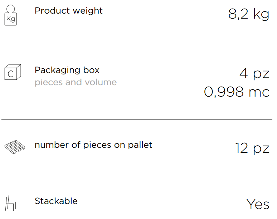Screen dimensions: 277x219
Task: Click the pallet icon
Action: (15, 147)
